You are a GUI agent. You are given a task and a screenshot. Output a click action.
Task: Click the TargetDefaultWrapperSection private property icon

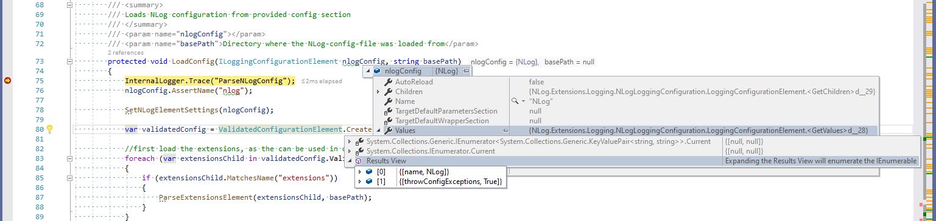pyautogui.click(x=388, y=121)
